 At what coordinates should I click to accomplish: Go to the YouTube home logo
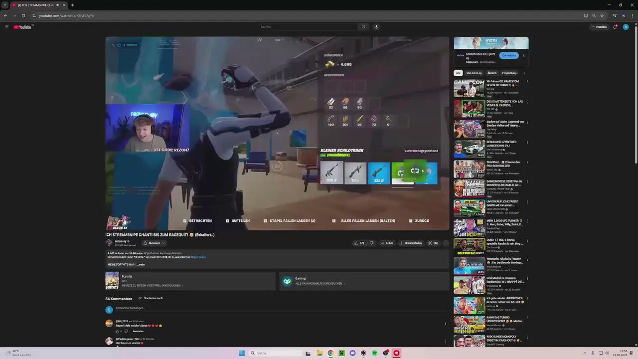pos(22,27)
